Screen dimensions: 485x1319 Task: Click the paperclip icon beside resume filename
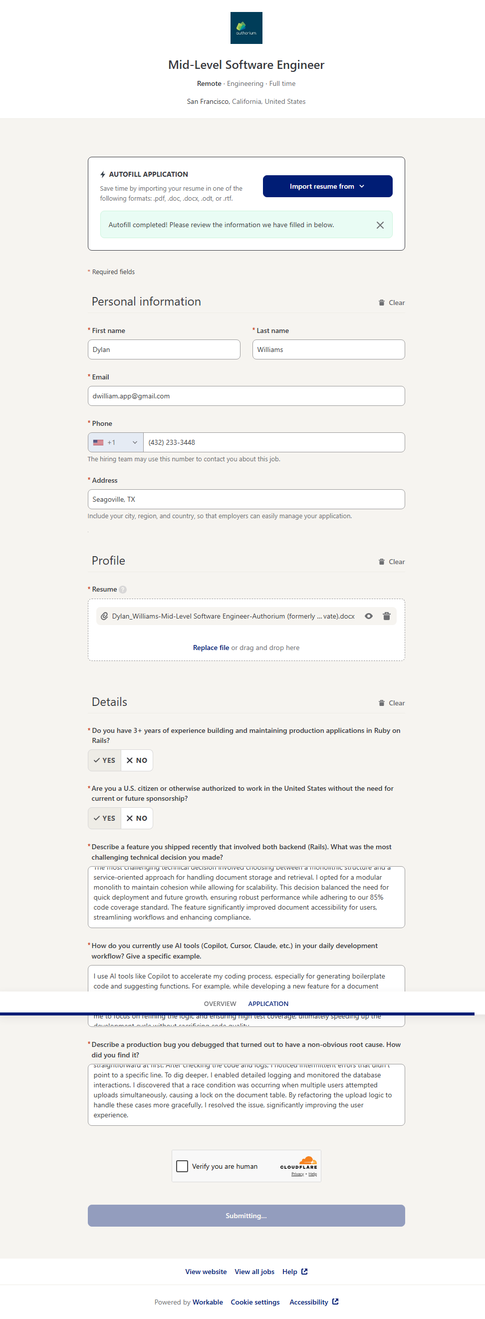[104, 616]
